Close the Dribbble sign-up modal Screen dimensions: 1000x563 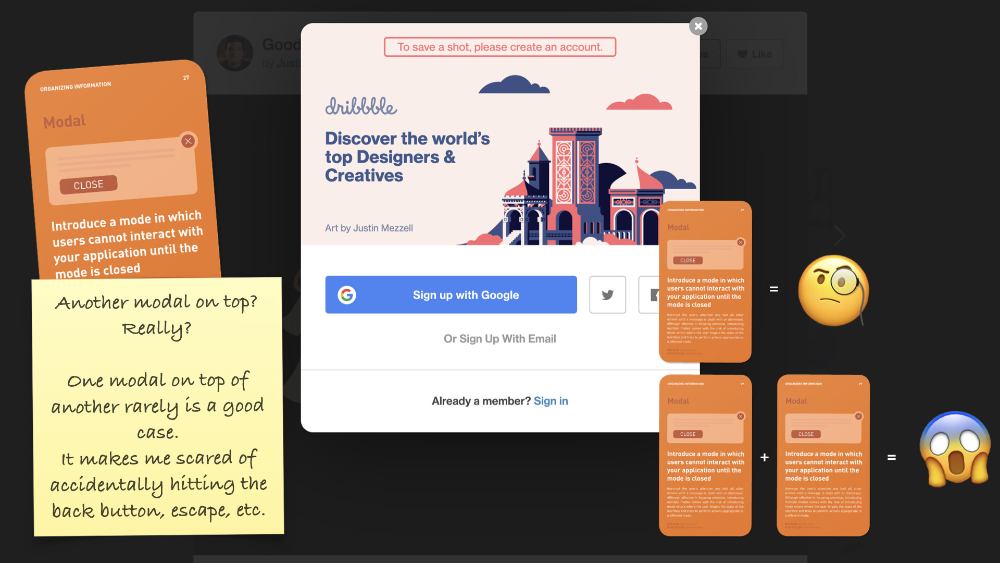point(698,26)
